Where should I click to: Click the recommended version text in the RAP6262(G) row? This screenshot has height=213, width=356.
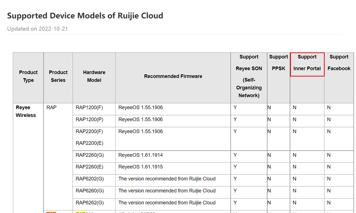click(x=167, y=203)
